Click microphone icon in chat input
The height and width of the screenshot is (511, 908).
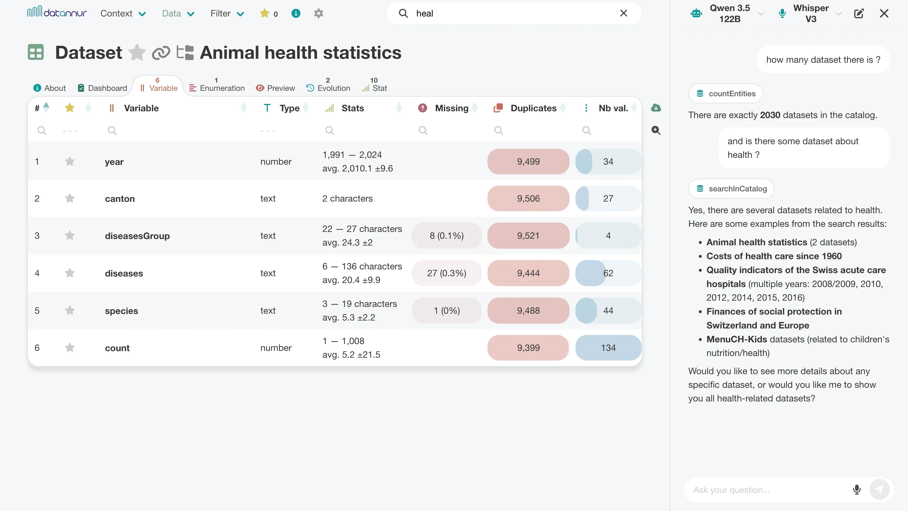pyautogui.click(x=857, y=490)
